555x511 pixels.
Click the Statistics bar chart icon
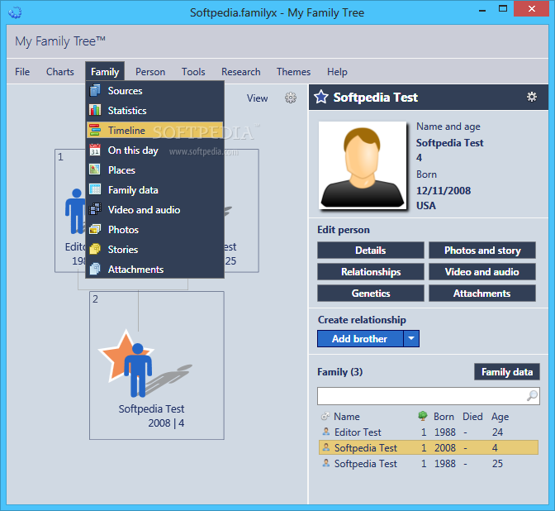(95, 110)
